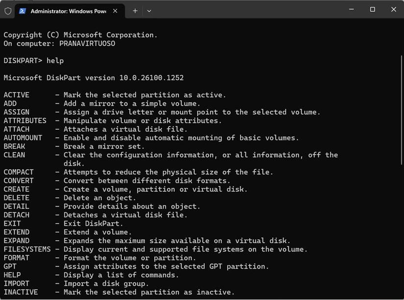Click the ACTIVE command at the list top
The image size is (404, 300).
click(16, 94)
